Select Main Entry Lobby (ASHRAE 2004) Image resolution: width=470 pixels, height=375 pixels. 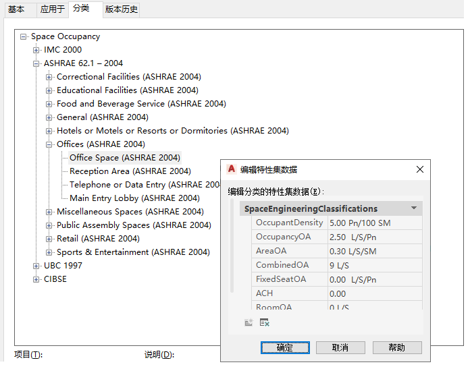134,198
